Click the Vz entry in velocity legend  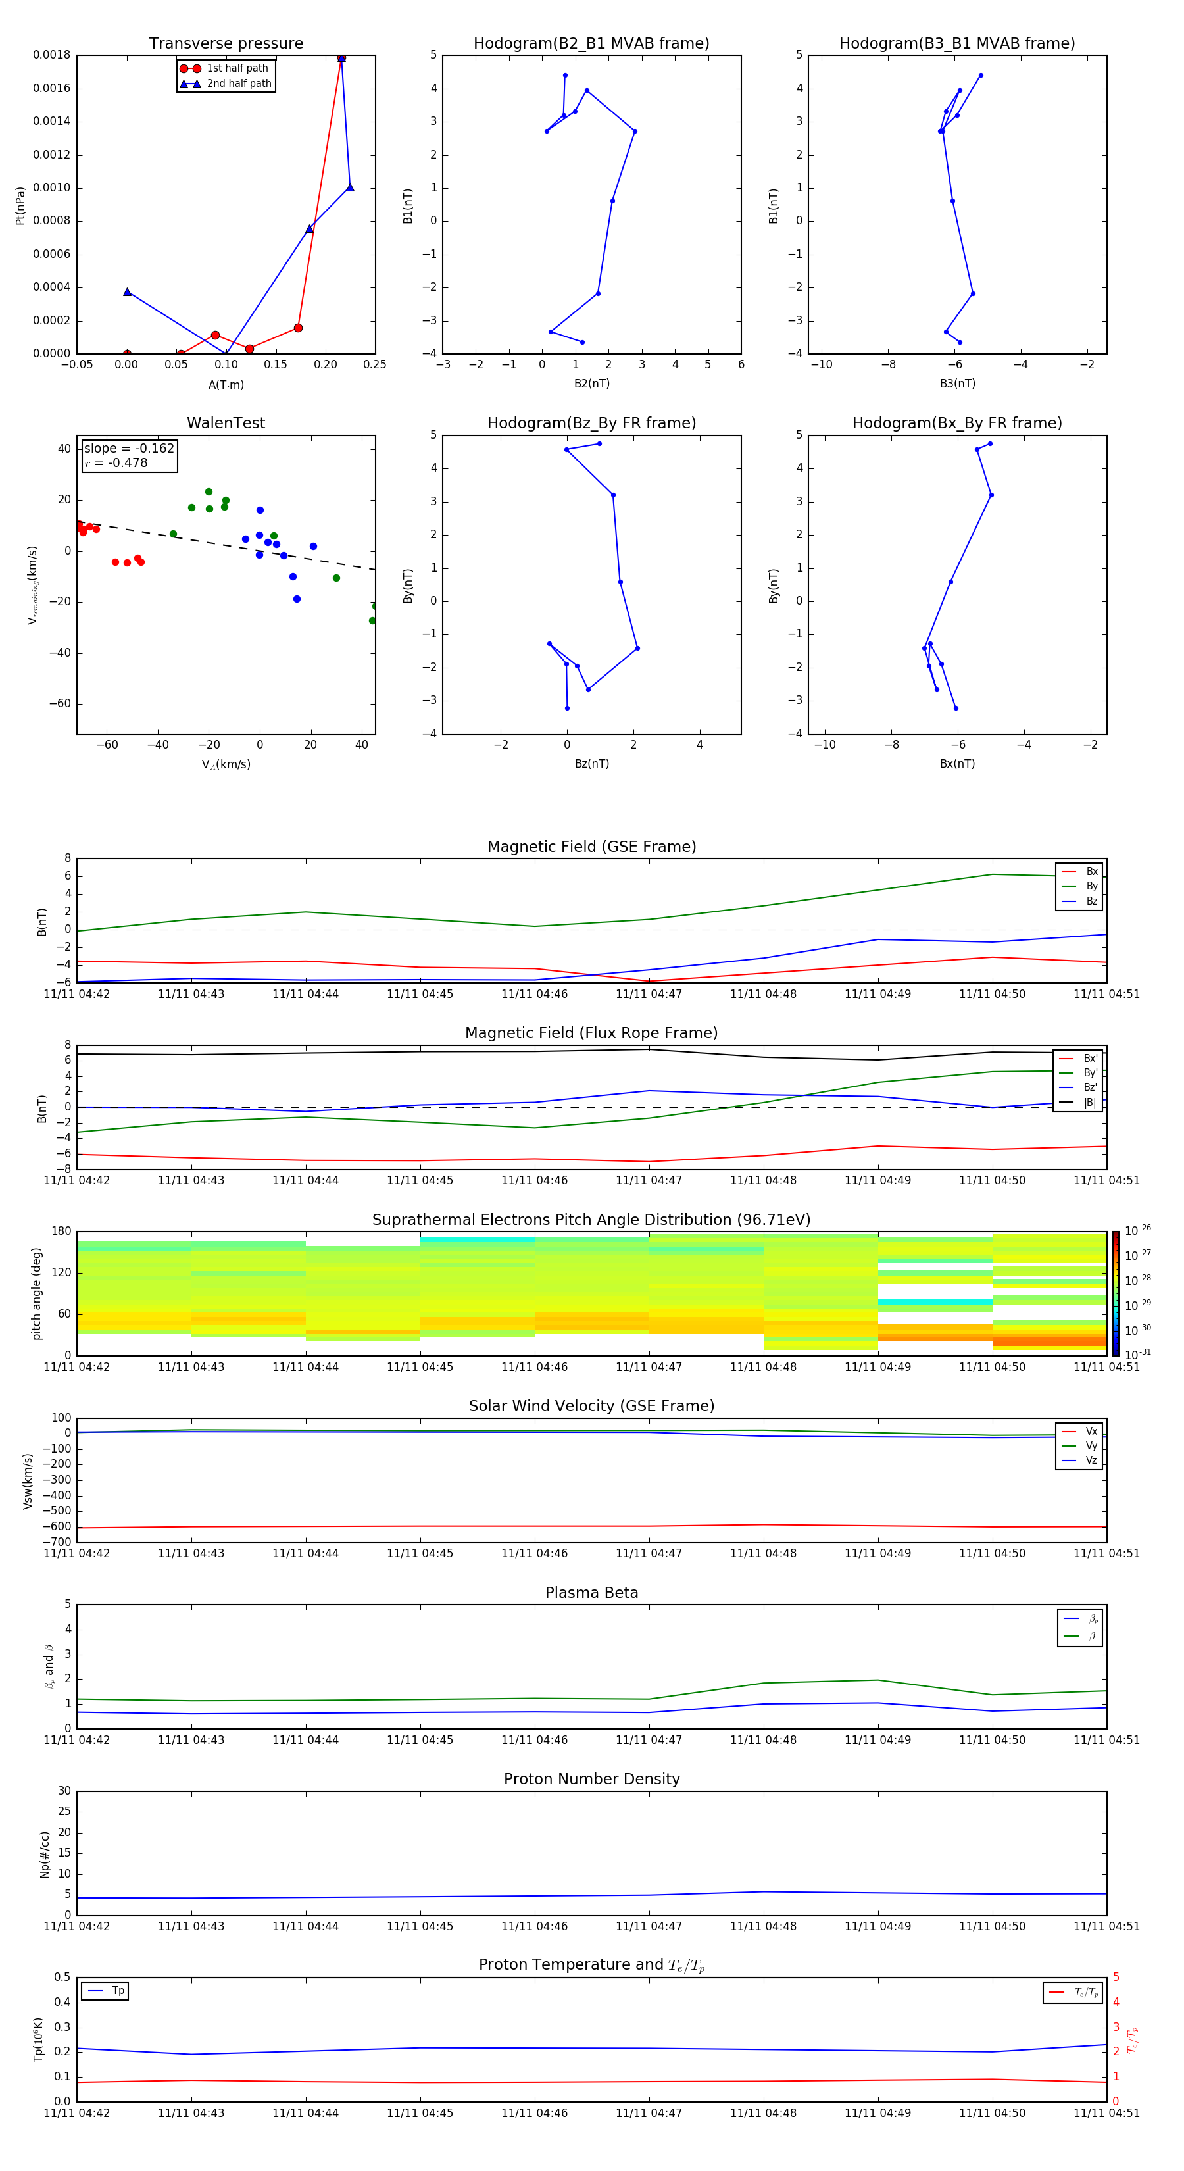1079,1460
